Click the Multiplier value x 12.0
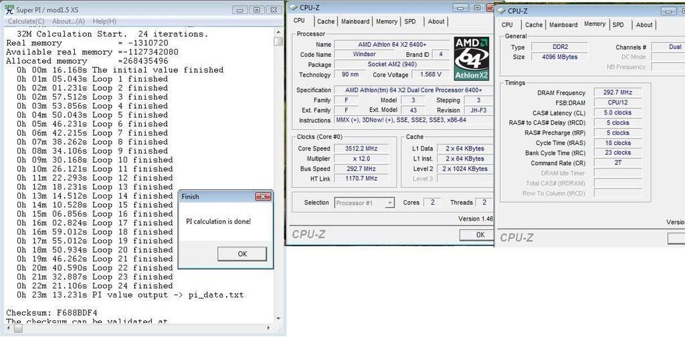685x339 pixels. coord(361,158)
